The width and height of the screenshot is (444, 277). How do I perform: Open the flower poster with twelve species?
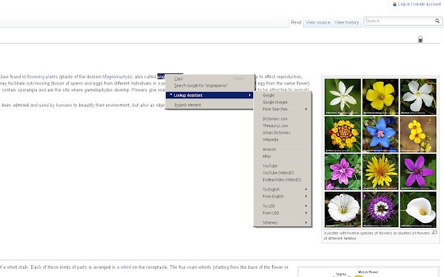(380, 153)
